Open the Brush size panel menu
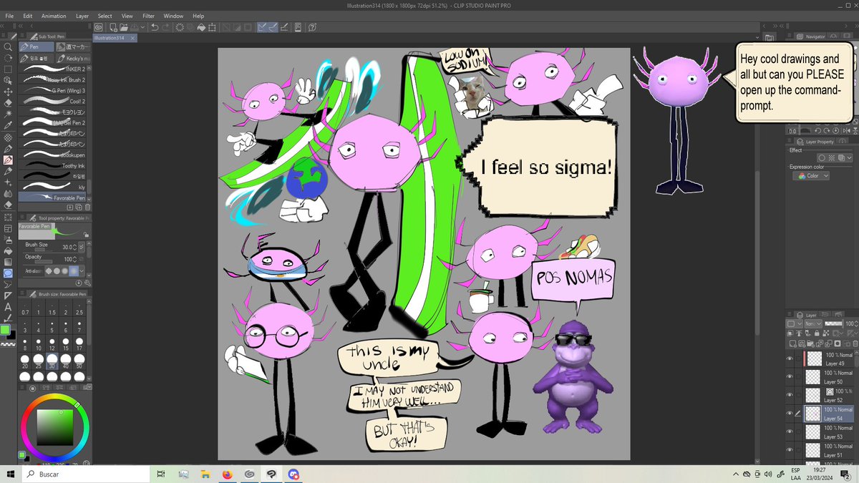Image resolution: width=859 pixels, height=483 pixels. (x=22, y=294)
